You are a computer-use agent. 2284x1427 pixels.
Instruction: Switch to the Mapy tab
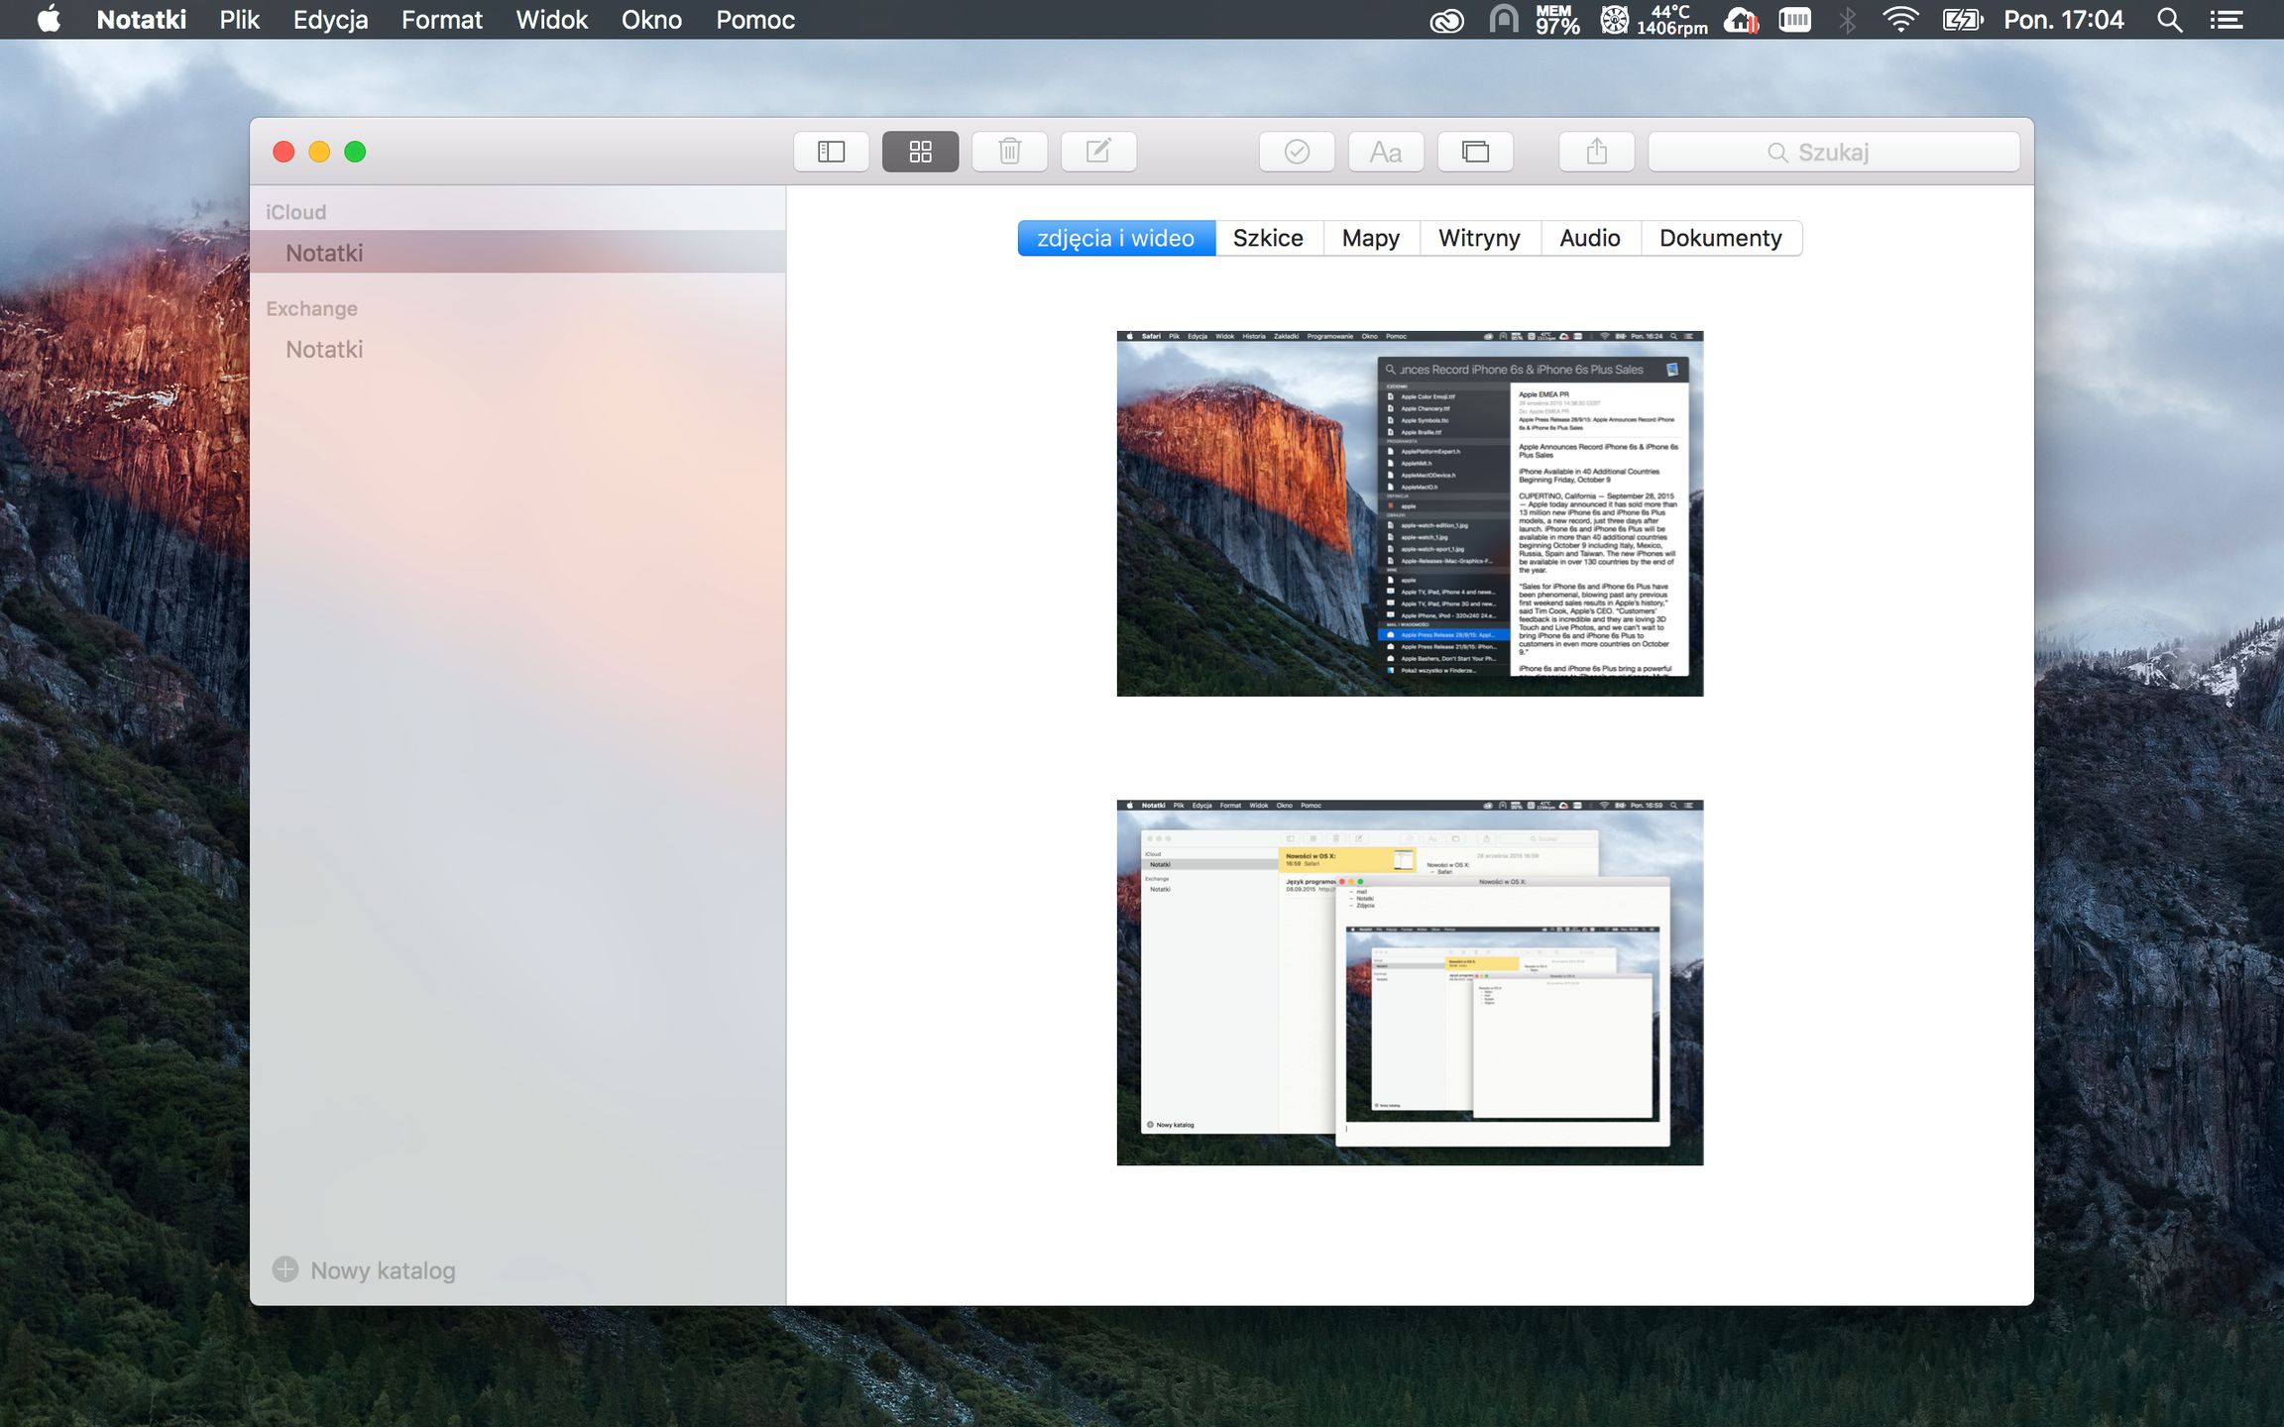1370,238
